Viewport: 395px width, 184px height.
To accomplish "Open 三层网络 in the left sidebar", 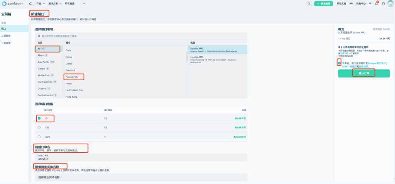I will [6, 42].
